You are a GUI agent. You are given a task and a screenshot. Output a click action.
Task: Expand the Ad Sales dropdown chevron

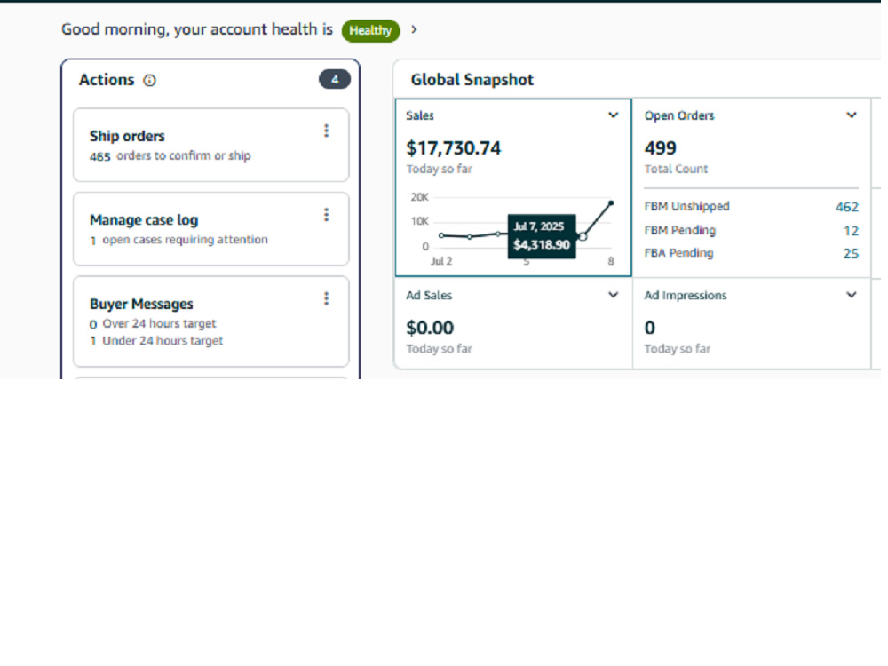613,295
